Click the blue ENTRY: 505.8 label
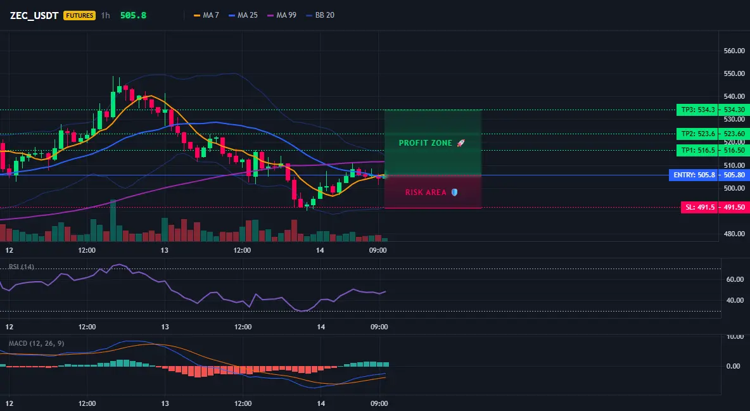 [694, 175]
